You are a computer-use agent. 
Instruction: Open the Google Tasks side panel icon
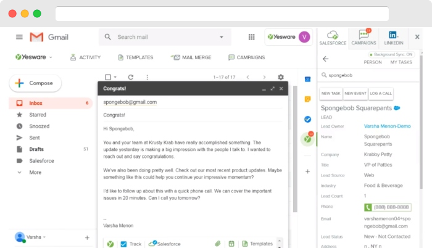pyautogui.click(x=307, y=119)
